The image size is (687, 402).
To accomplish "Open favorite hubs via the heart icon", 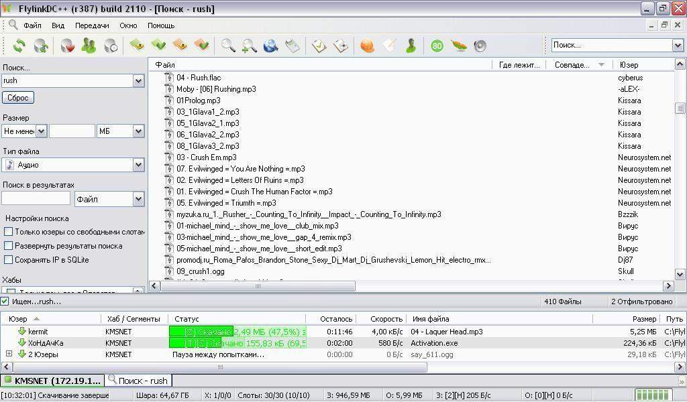I will 67,46.
